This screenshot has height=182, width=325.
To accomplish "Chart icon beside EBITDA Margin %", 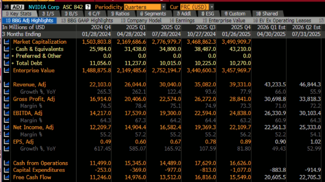I will tap(6, 120).
